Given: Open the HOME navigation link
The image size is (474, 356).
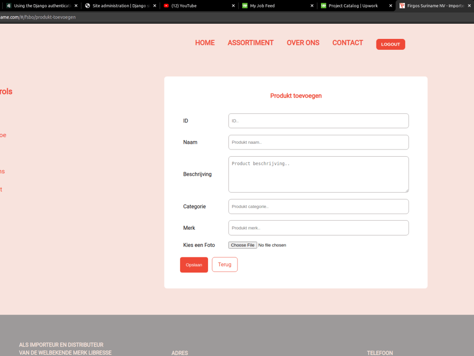Looking at the screenshot, I should [205, 43].
